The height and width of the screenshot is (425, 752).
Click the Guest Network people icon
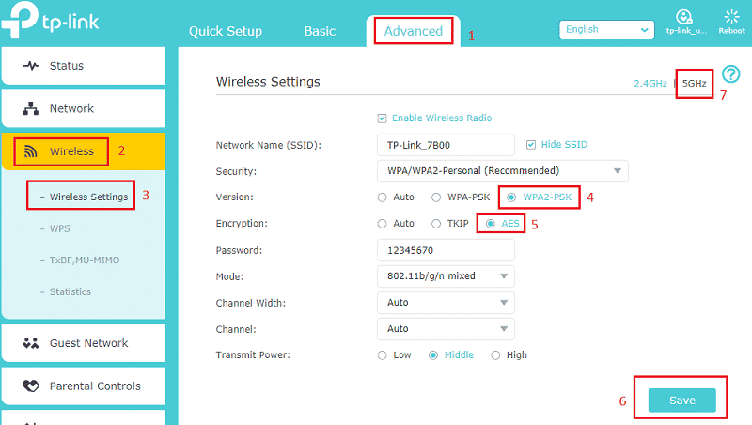[x=31, y=343]
